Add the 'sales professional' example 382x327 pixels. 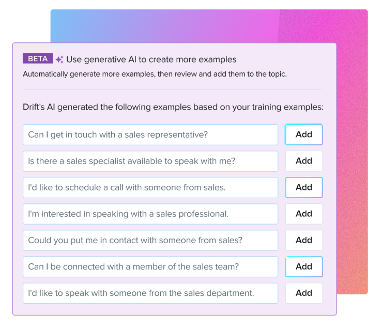click(x=304, y=214)
